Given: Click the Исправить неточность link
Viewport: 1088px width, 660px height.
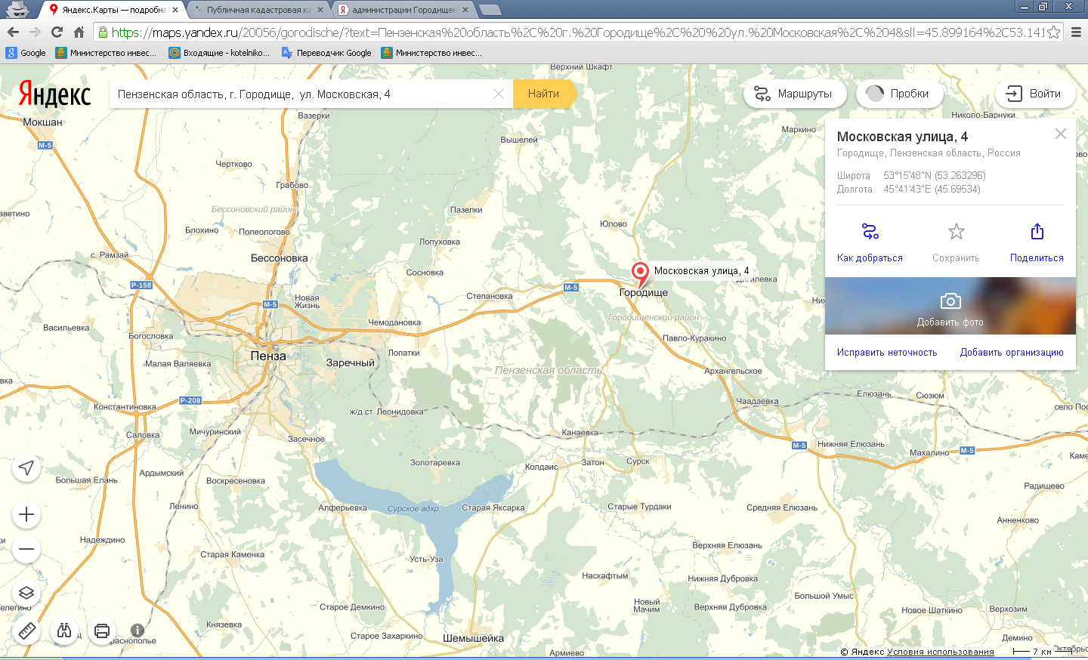Looking at the screenshot, I should tap(887, 353).
